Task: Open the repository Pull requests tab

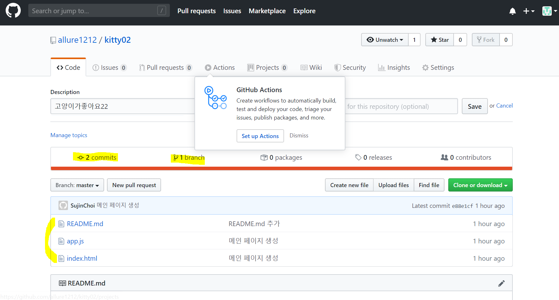Action: coord(165,68)
